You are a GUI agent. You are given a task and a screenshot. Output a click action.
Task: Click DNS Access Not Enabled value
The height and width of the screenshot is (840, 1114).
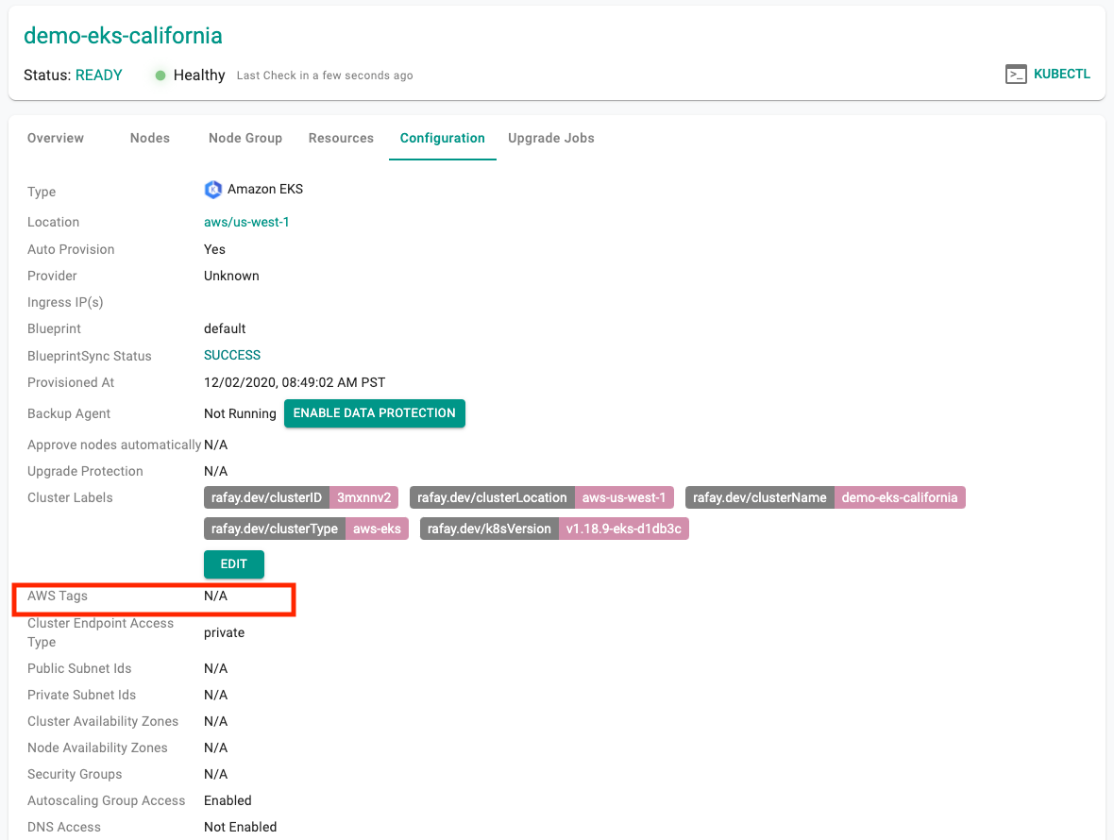point(240,827)
